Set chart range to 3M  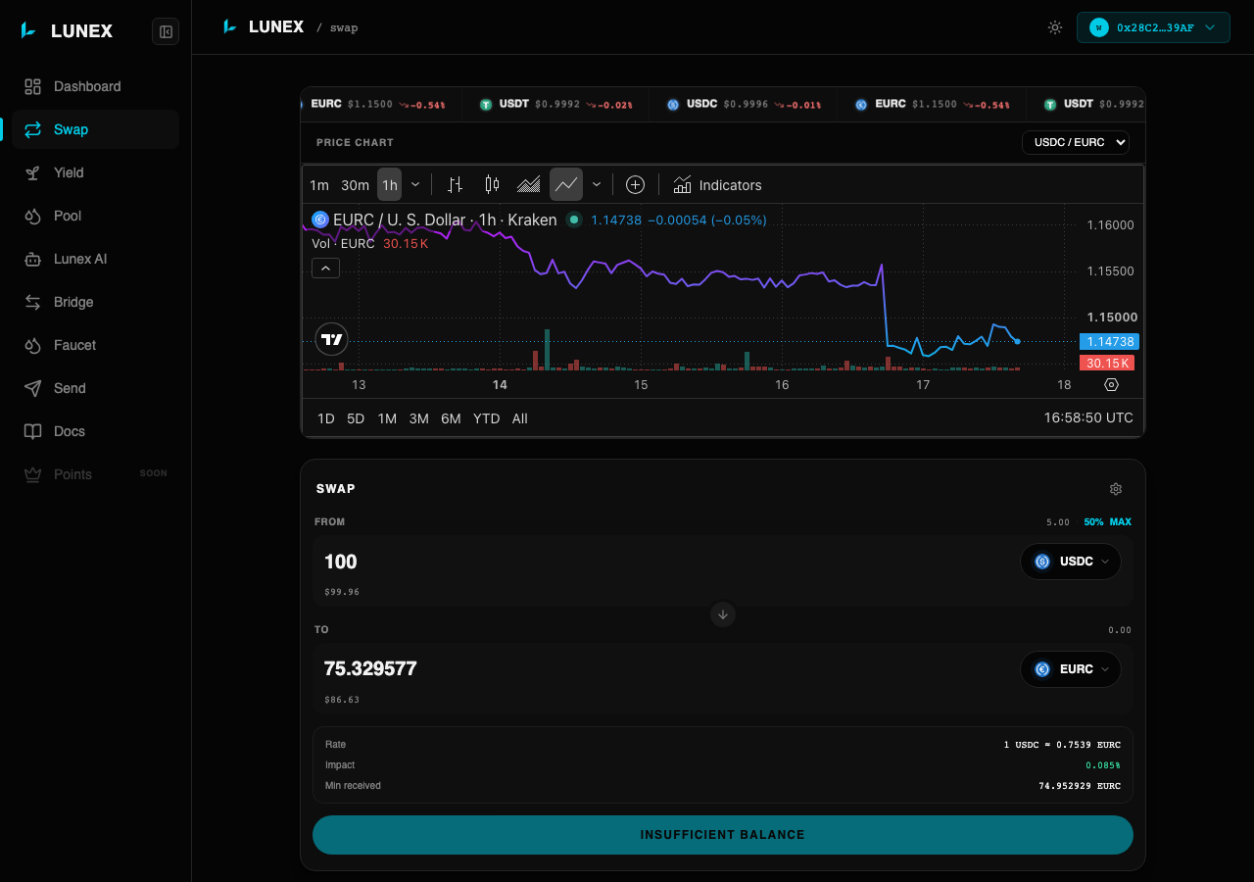pos(418,418)
